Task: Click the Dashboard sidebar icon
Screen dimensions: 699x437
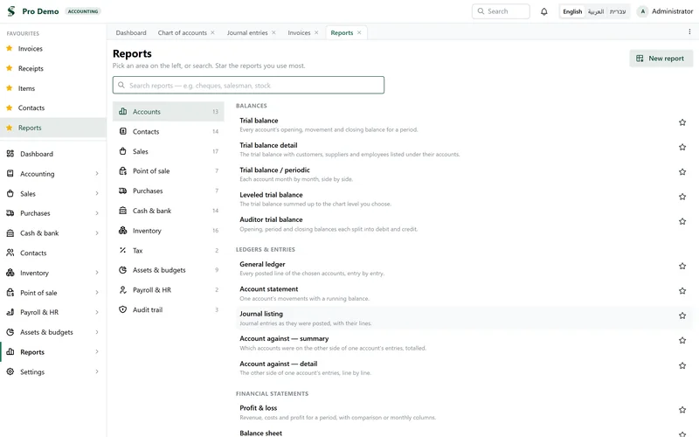Action: [x=10, y=154]
